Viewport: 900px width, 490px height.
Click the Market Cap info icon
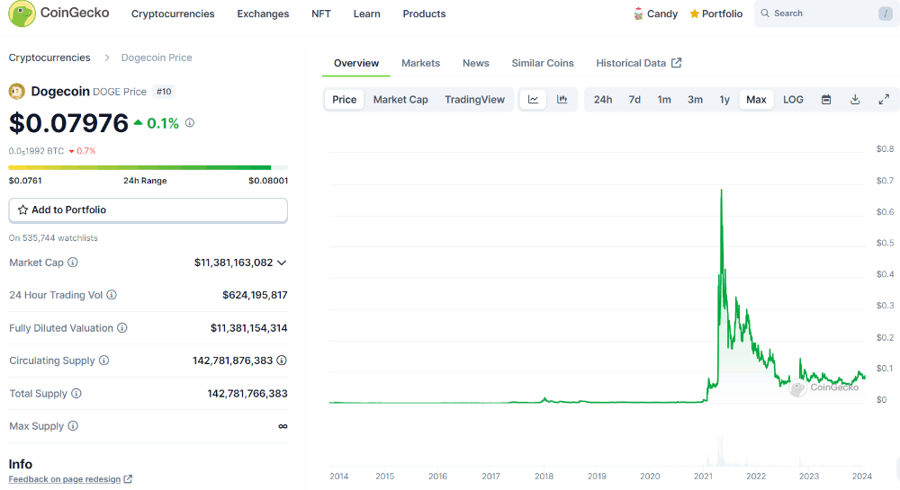coord(73,263)
